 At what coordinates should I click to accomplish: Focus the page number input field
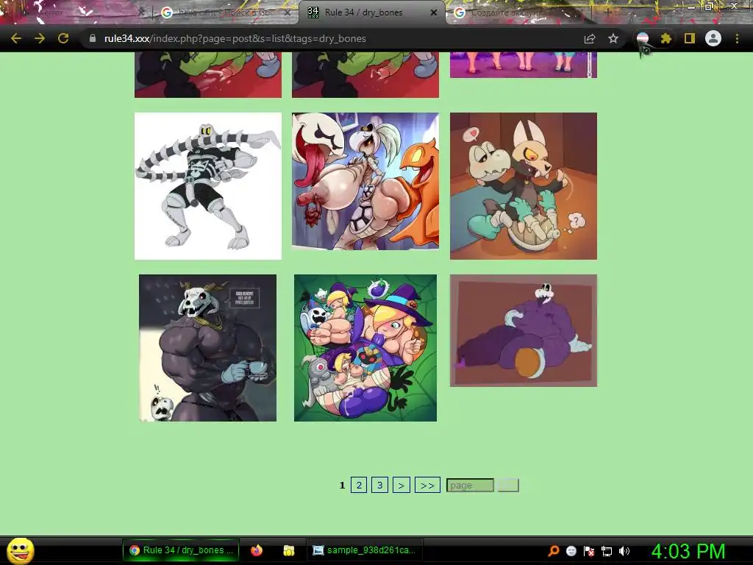click(470, 486)
